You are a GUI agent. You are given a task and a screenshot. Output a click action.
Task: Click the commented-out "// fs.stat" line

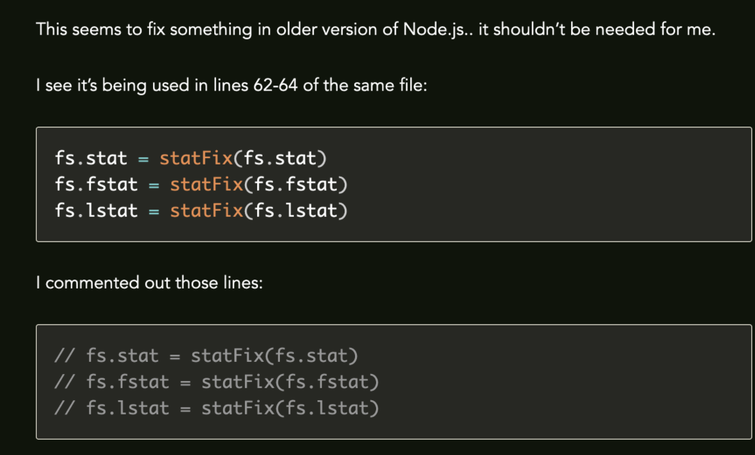pos(206,355)
